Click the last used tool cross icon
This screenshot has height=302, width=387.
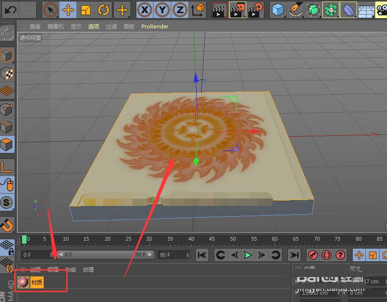click(x=122, y=10)
